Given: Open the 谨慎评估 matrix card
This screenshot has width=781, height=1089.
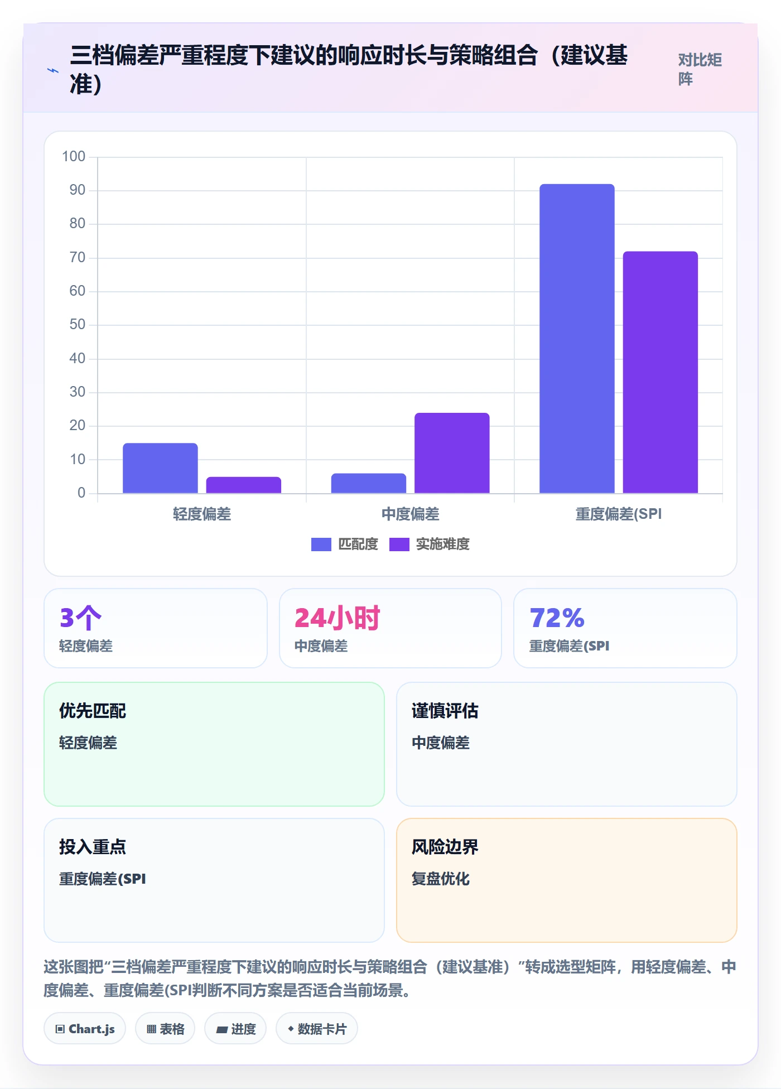Looking at the screenshot, I should coord(567,744).
